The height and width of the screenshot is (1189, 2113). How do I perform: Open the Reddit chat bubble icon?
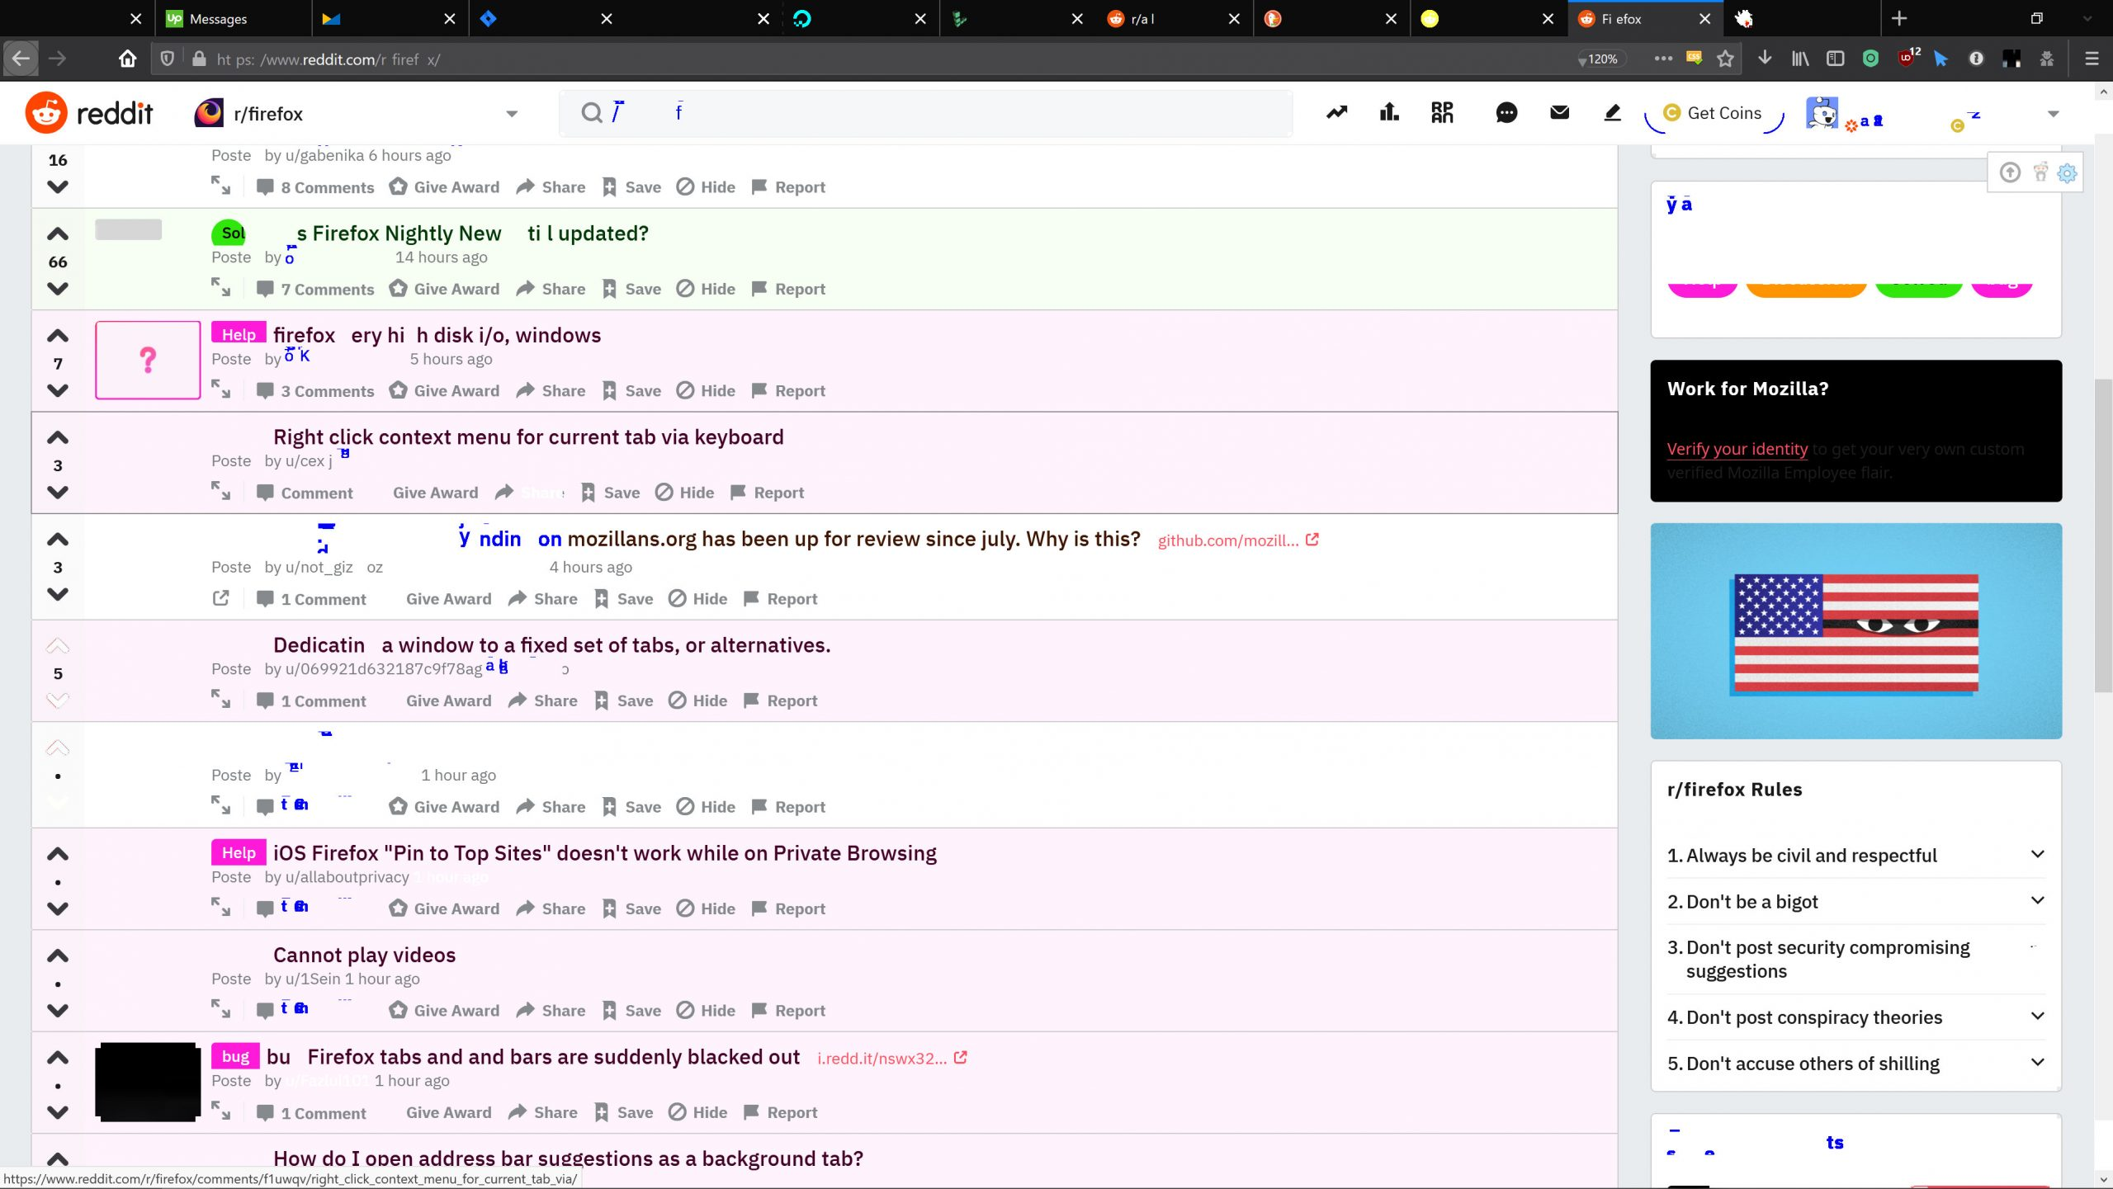click(x=1506, y=113)
